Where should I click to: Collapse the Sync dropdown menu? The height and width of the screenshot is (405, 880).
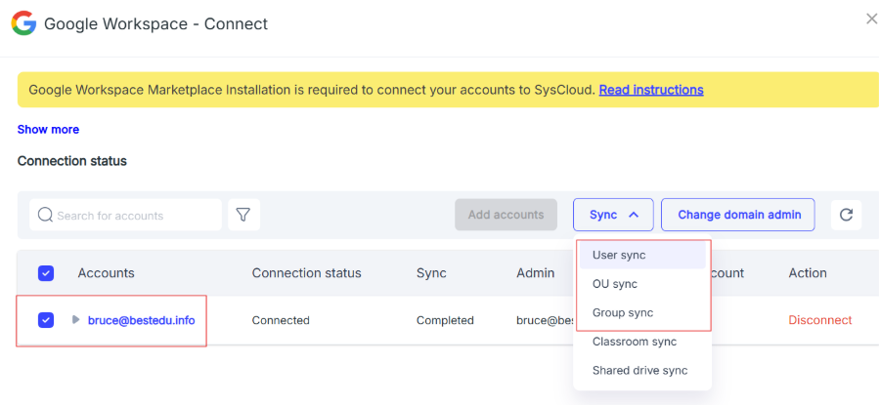click(x=613, y=215)
